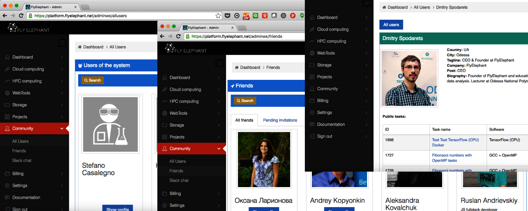Expand HPC computing chevron in profile page sidebar

tap(366, 41)
